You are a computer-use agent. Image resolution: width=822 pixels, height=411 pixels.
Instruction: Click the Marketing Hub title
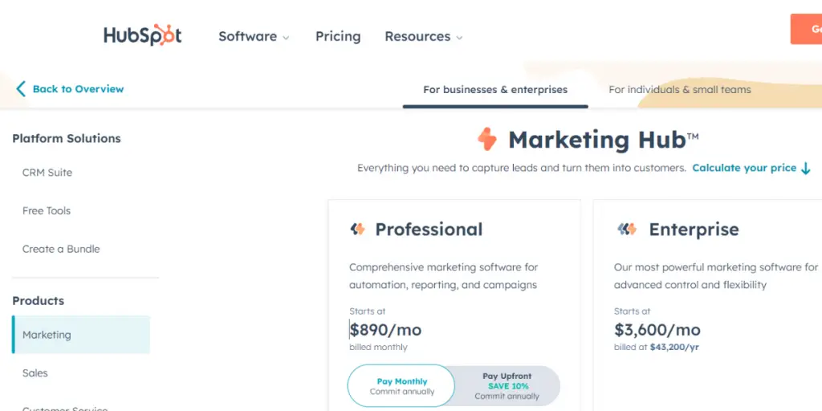[604, 140]
